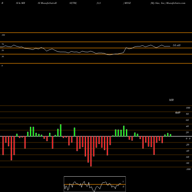This screenshot has height=192, width=192.
Task: Click the 40 label on the MR axis
Action: (x=187, y=126)
